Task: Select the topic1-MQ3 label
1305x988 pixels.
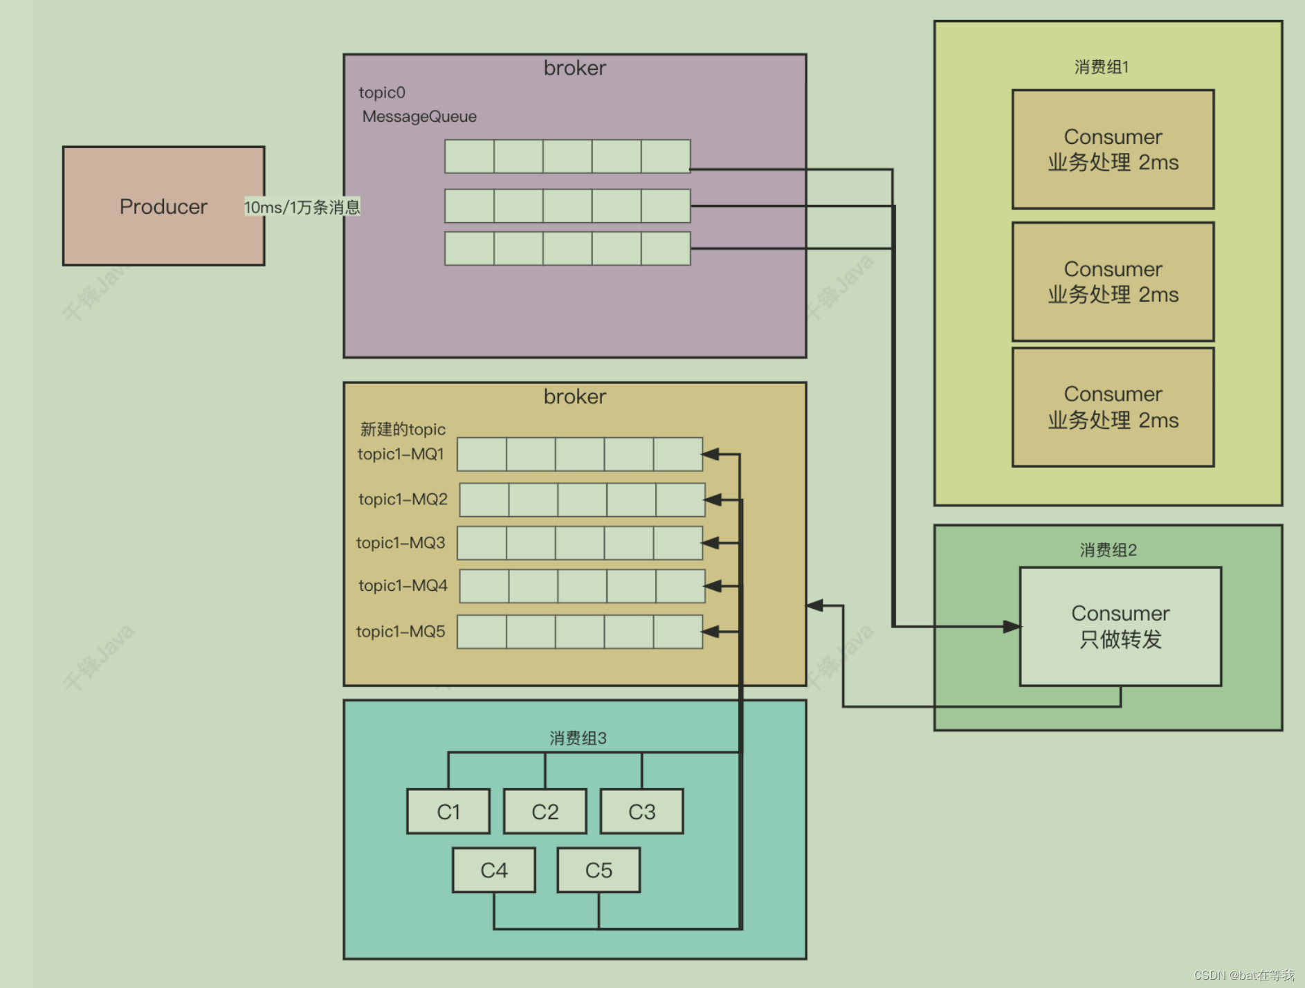Action: click(401, 542)
